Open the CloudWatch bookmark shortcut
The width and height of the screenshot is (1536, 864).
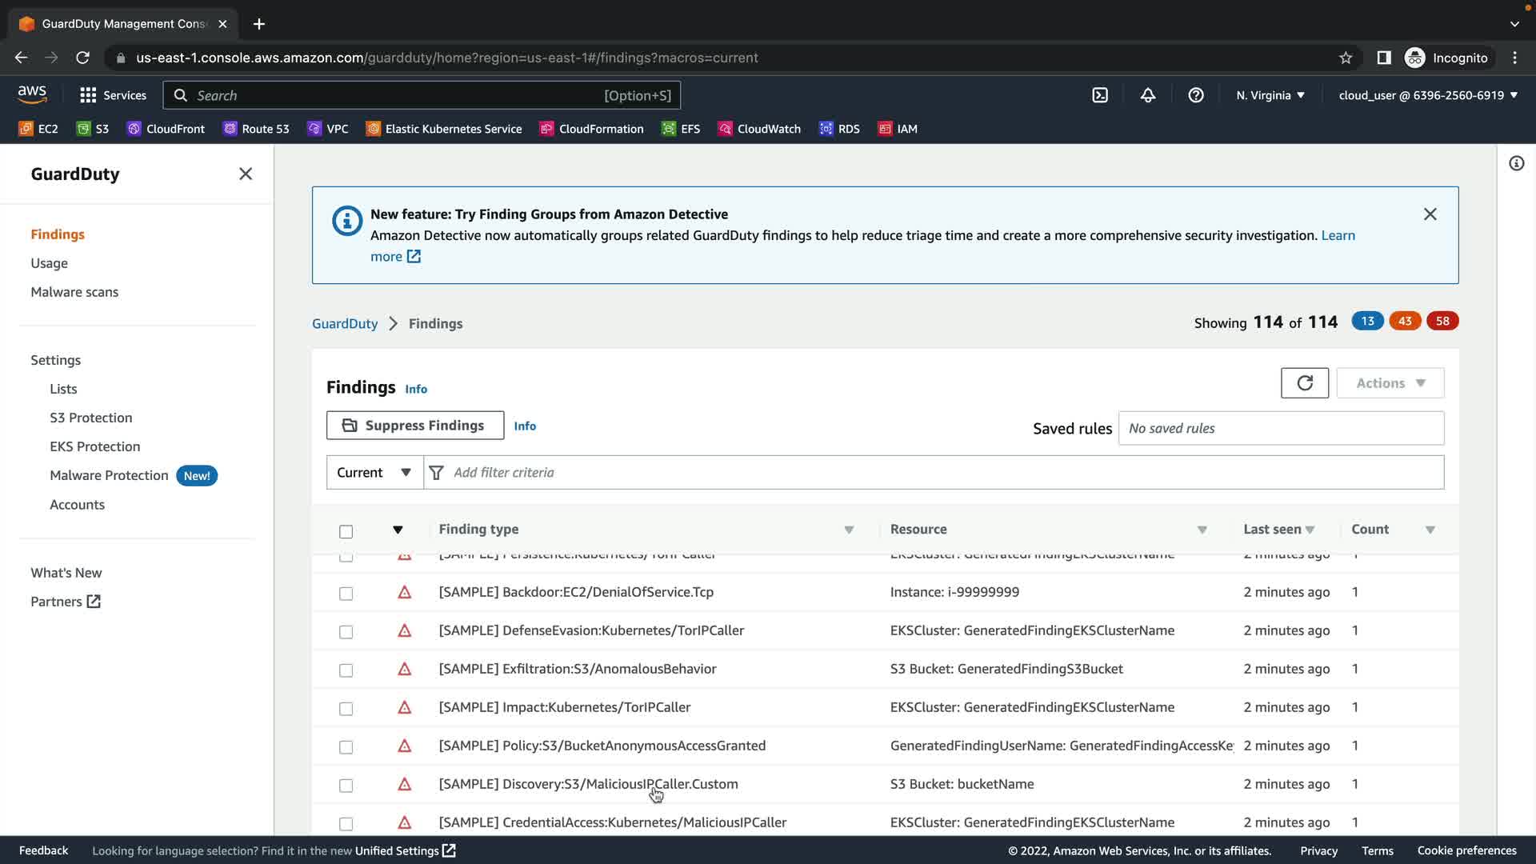pos(759,129)
